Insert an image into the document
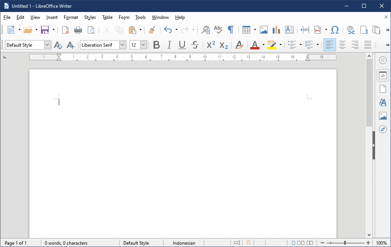 pos(263,30)
